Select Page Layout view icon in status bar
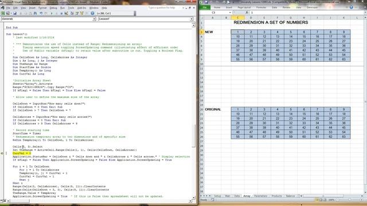 321,200
